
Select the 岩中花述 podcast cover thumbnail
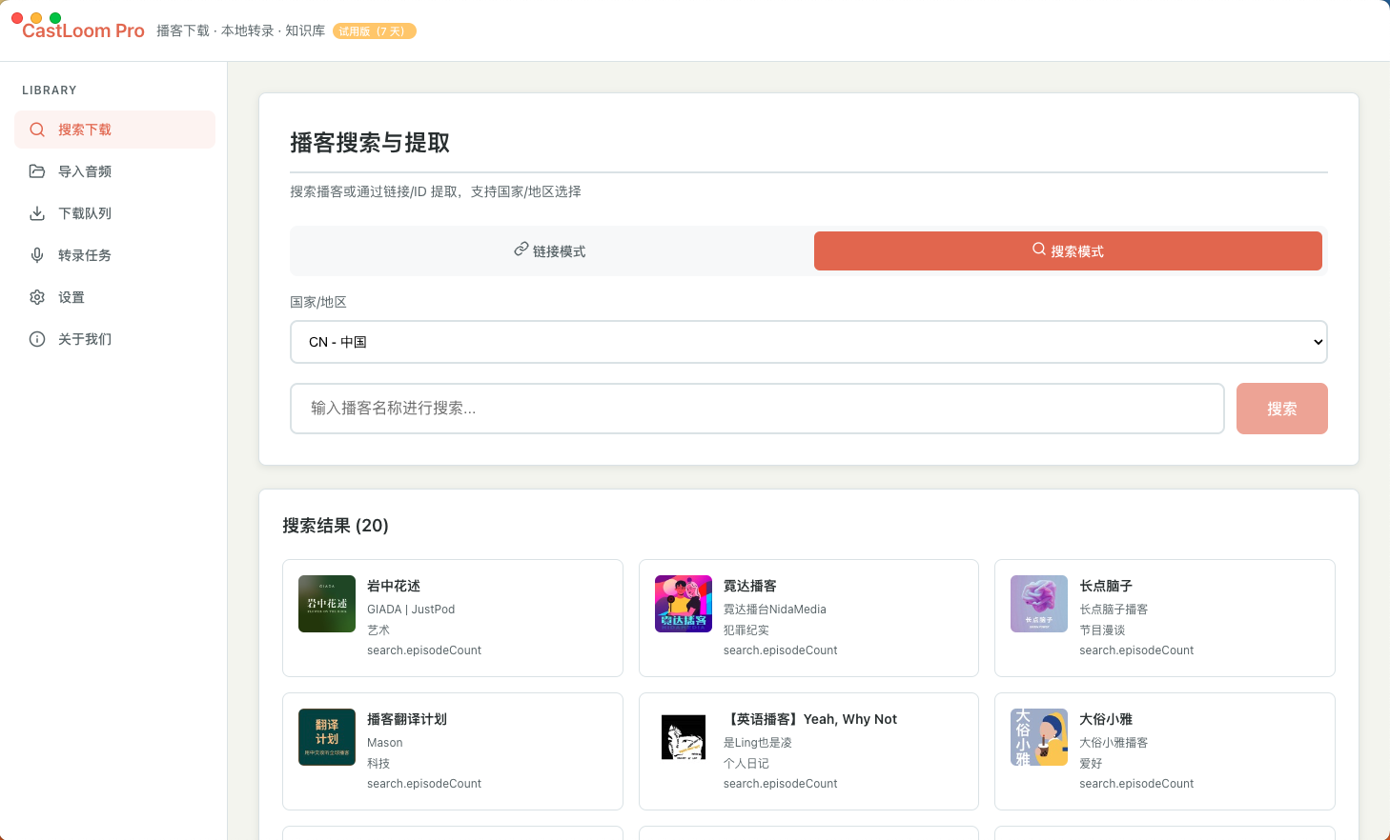coord(327,604)
